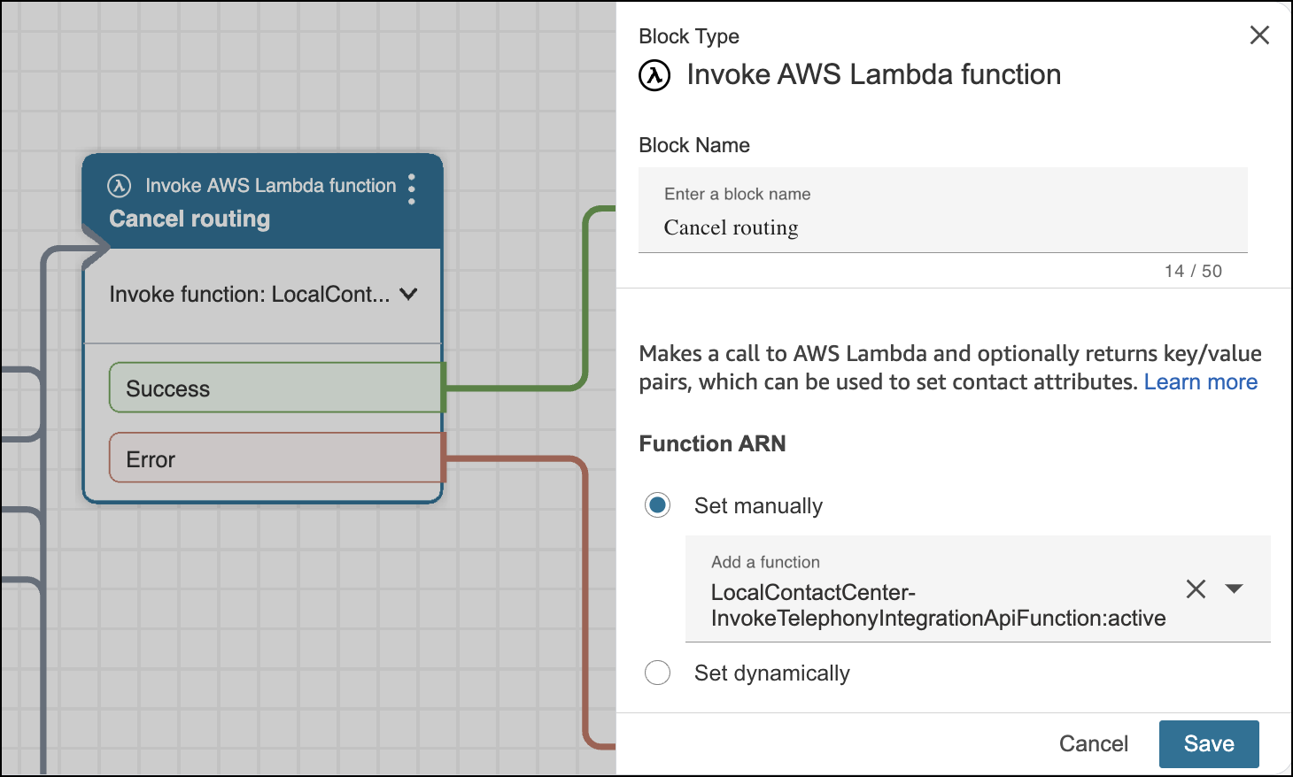Click the Block Name input field
The width and height of the screenshot is (1293, 777).
pos(943,211)
